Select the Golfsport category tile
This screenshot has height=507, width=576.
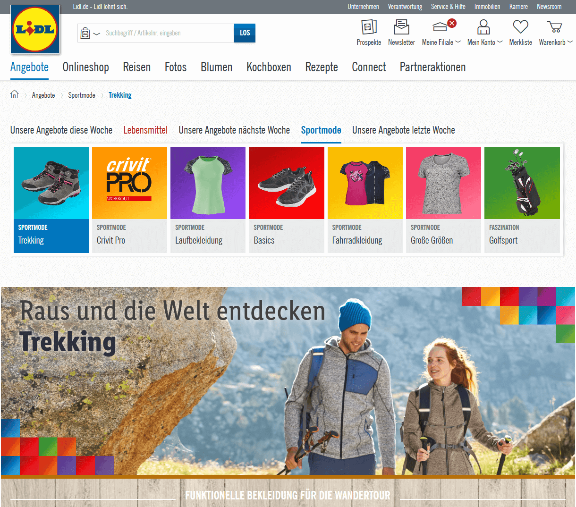[x=522, y=200]
